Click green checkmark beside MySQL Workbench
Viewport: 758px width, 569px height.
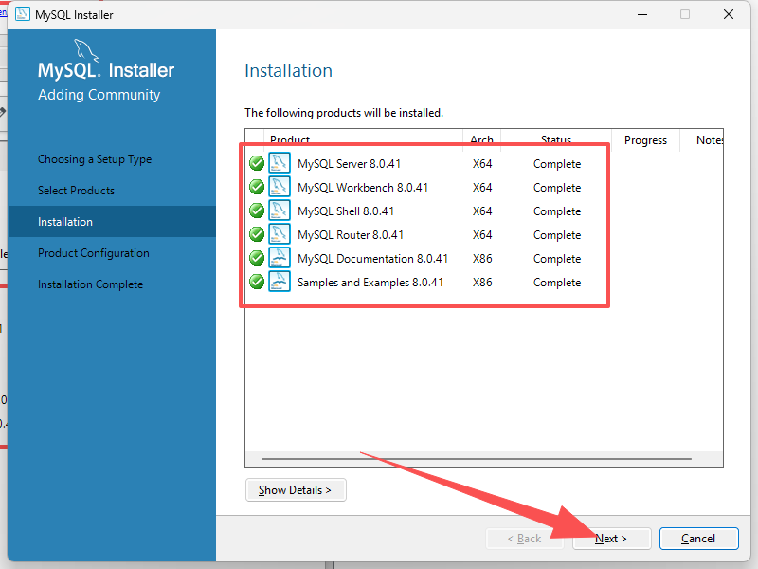point(257,187)
